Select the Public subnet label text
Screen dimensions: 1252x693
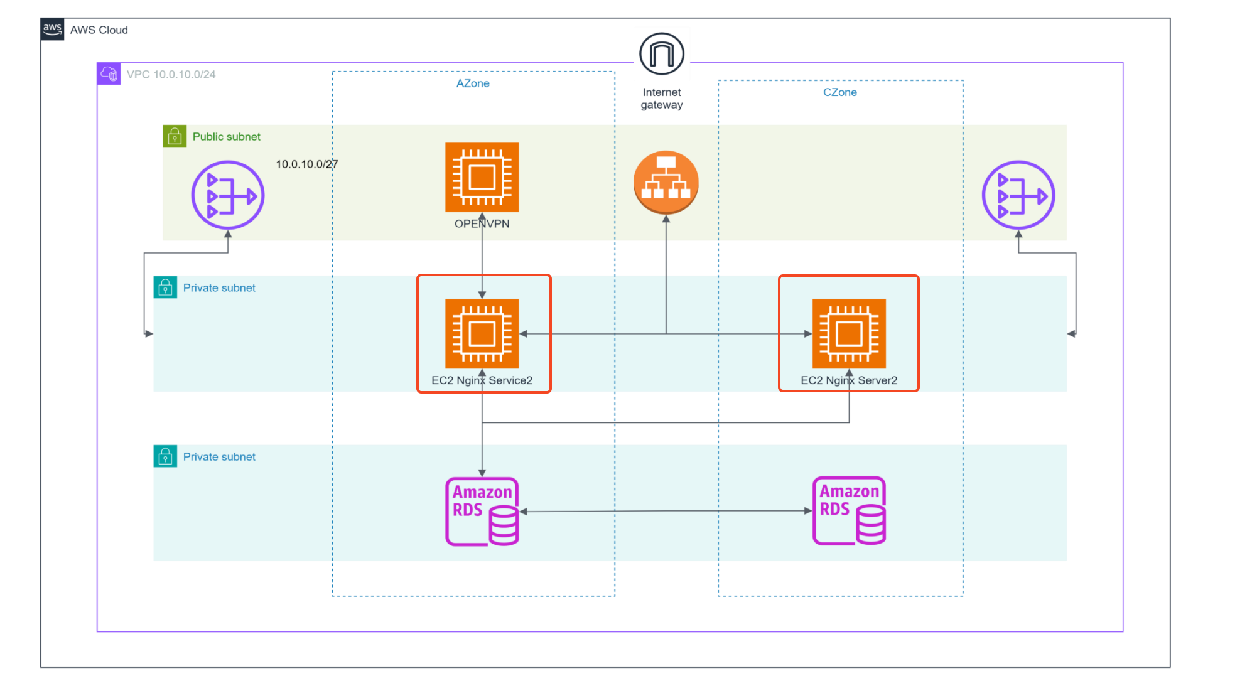[226, 136]
